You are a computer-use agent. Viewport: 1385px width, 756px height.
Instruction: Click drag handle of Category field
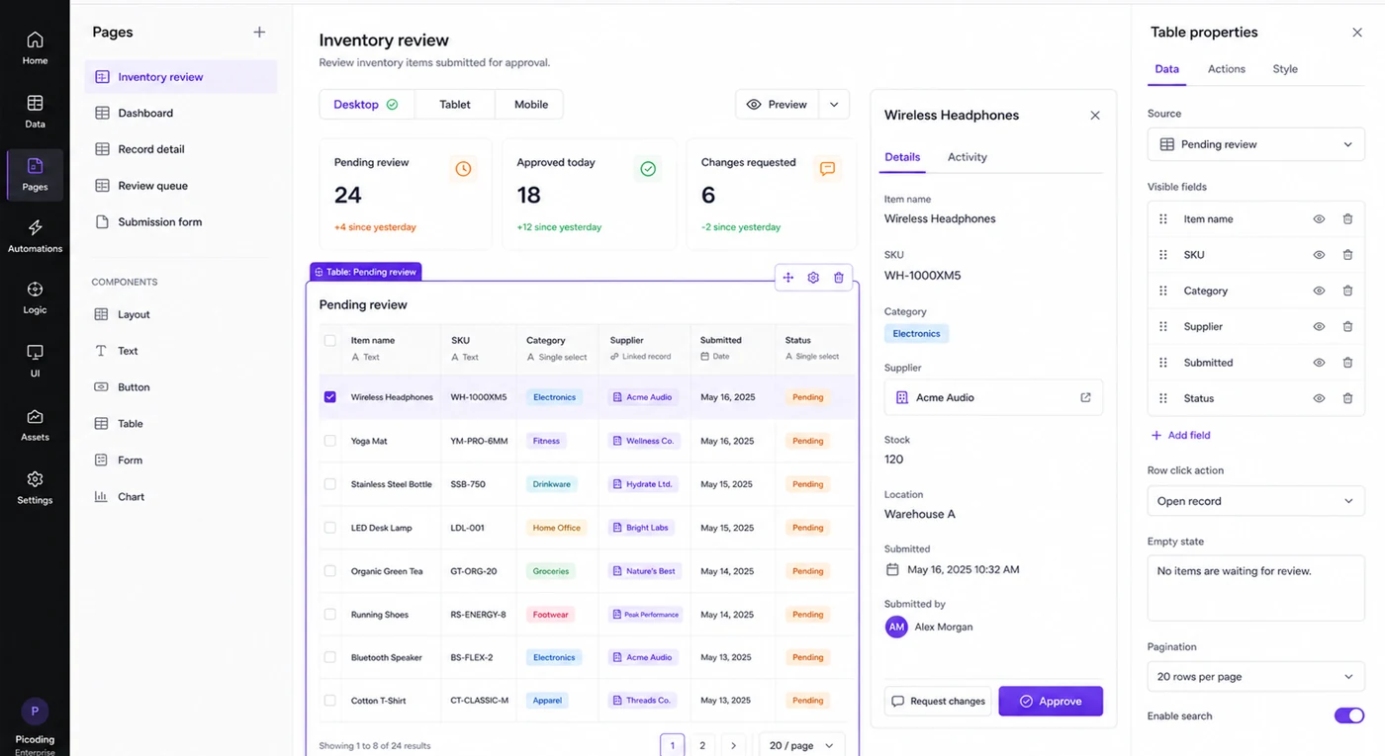coord(1163,291)
